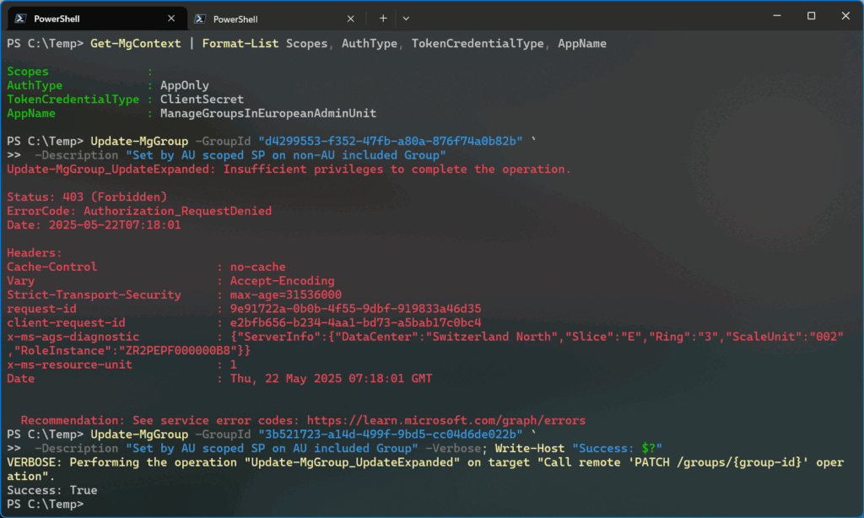The image size is (864, 518).
Task: Click the Get-MgContext command text
Action: click(x=136, y=44)
